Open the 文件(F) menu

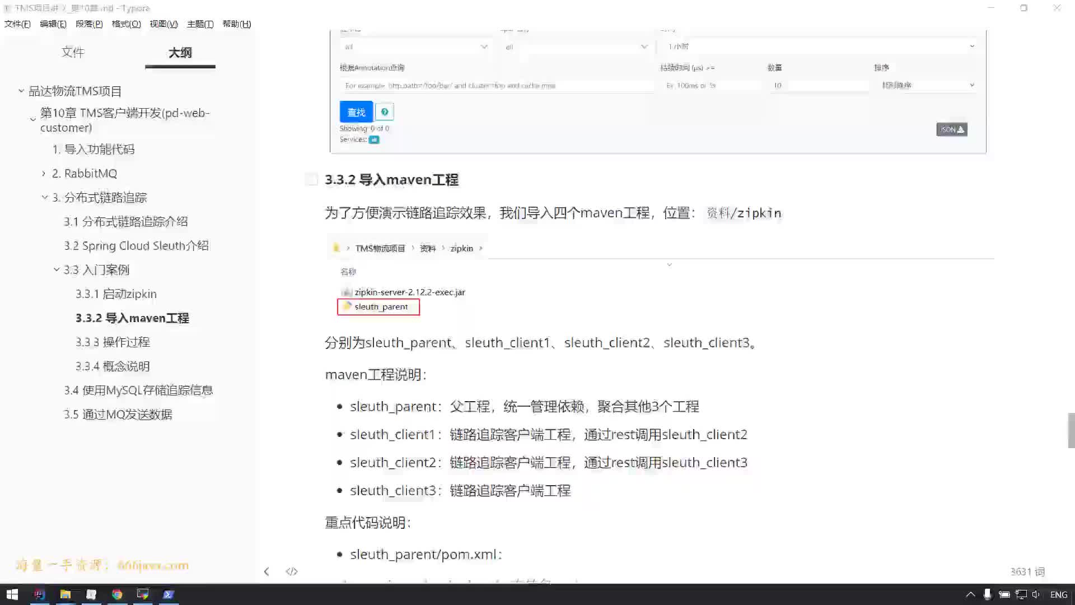point(17,24)
